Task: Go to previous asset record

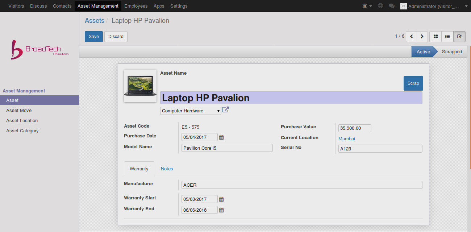Action: pos(411,36)
